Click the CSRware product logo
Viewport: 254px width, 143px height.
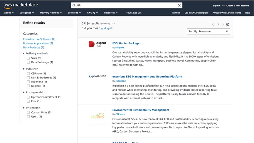coord(97,116)
